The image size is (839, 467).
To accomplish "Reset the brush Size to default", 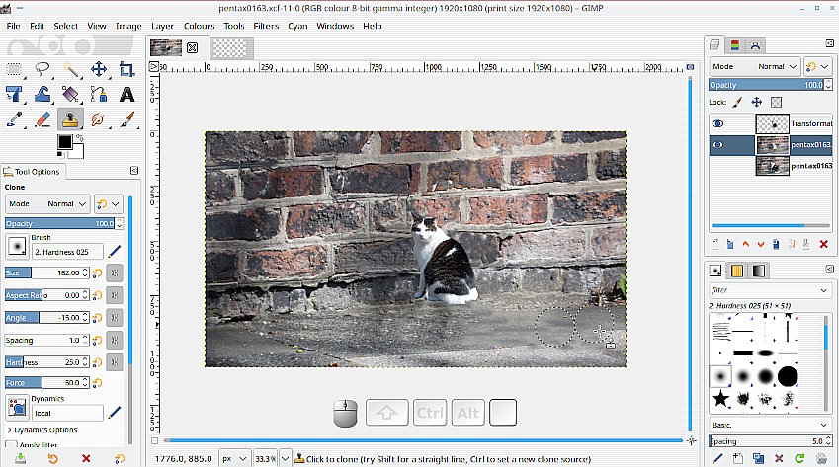I will pos(98,272).
